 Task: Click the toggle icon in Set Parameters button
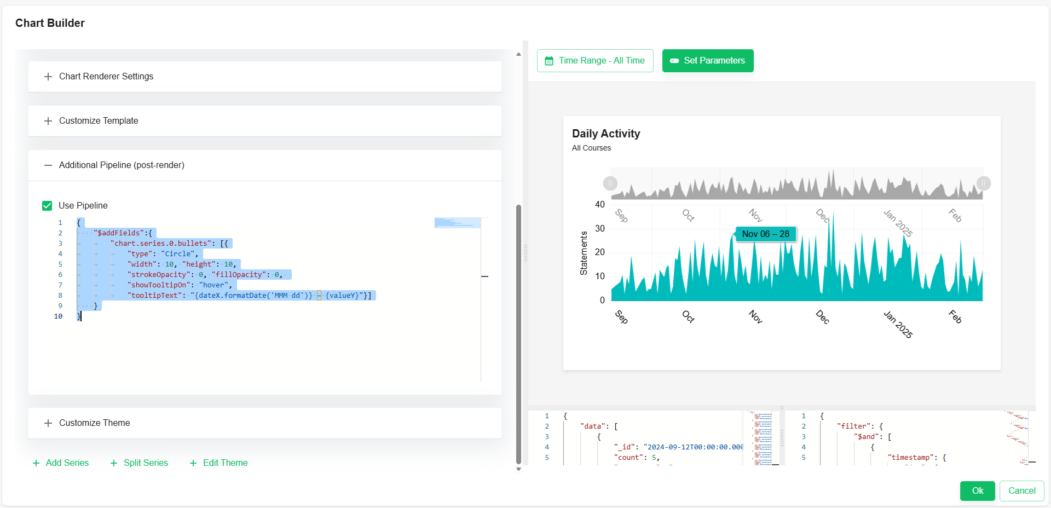click(x=674, y=61)
